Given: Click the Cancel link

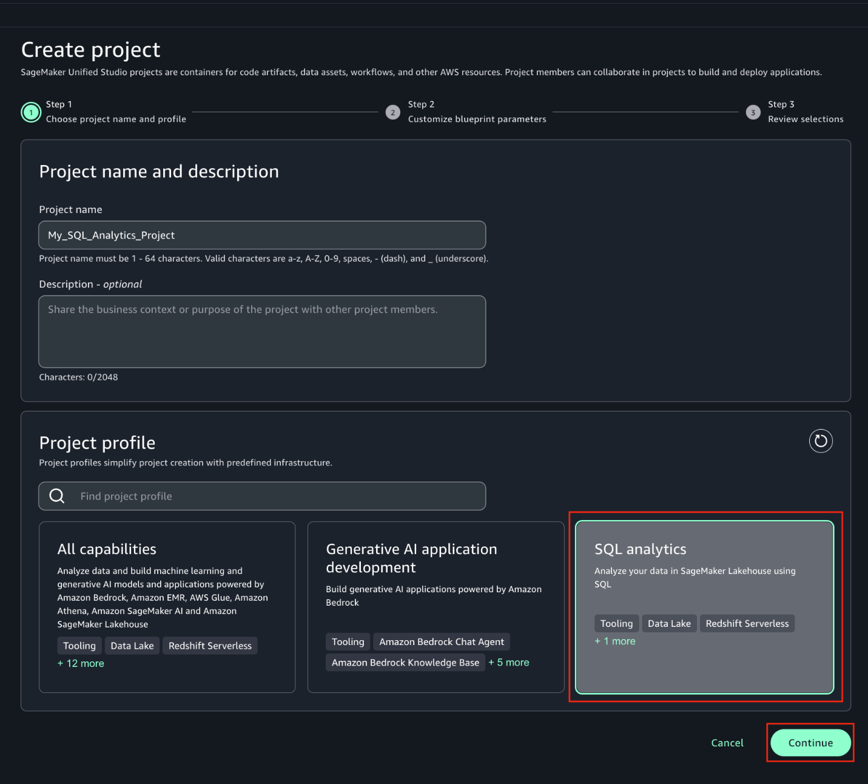Looking at the screenshot, I should click(727, 742).
